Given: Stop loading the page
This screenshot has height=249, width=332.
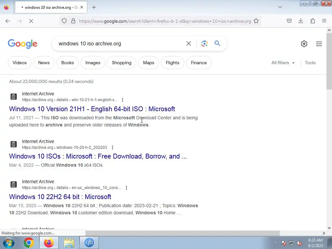Looking at the screenshot, I should (x=31, y=21).
